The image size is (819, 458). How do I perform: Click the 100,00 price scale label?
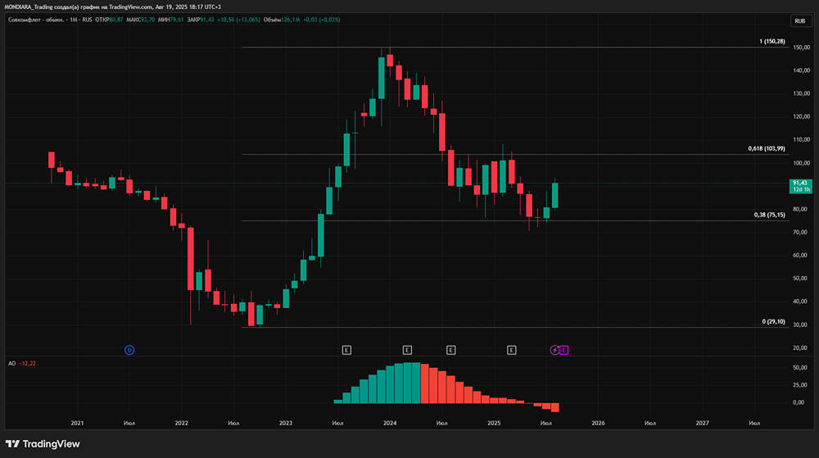click(801, 163)
